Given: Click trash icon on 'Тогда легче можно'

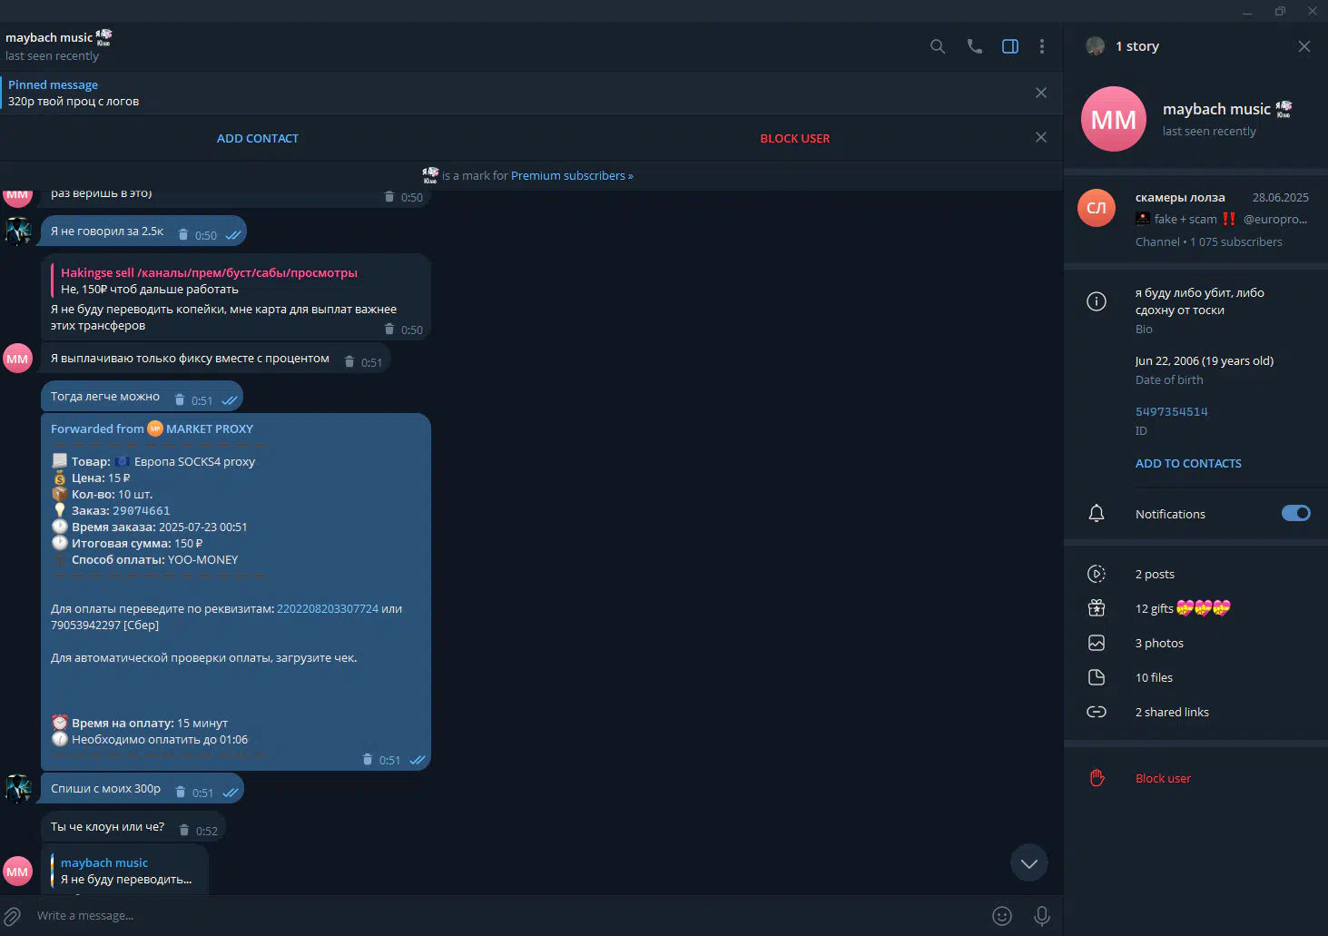Looking at the screenshot, I should (x=180, y=400).
